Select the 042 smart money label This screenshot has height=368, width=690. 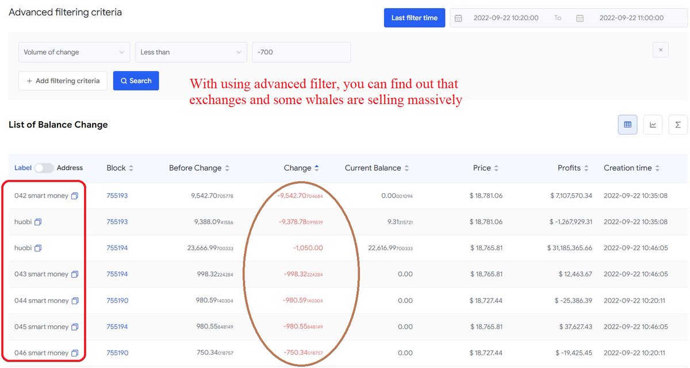(x=41, y=196)
